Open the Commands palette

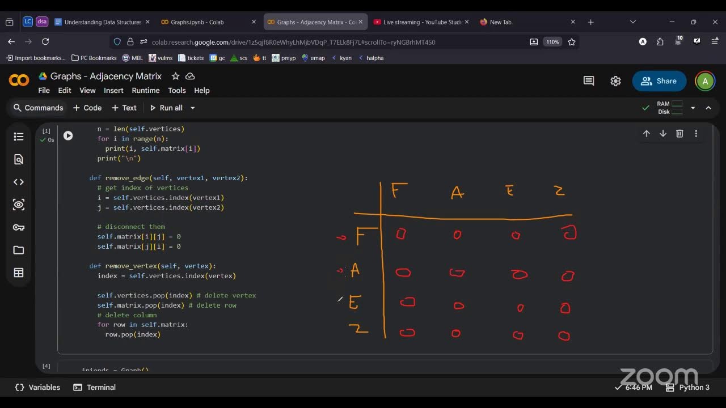38,108
